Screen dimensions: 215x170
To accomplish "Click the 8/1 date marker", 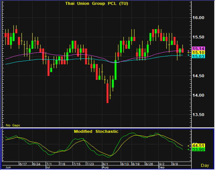I will point(105,164).
